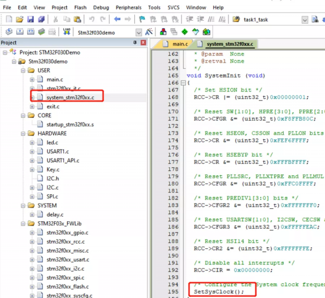Expand the main.c tree node

[x=32, y=80]
